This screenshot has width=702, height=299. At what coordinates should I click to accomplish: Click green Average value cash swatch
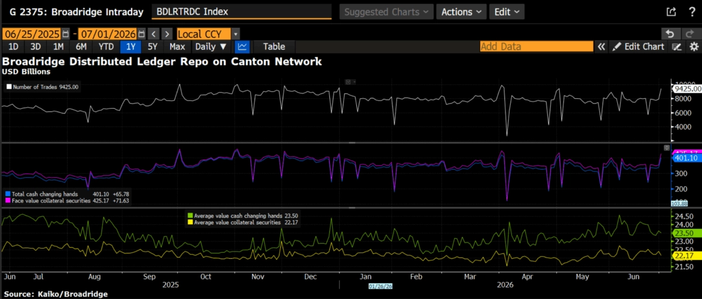[x=189, y=216]
